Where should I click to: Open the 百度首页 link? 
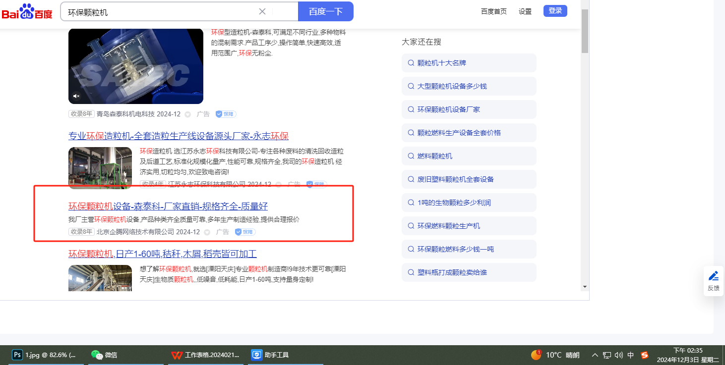click(x=494, y=11)
